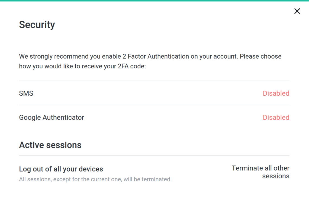Click the divider line above the SMS row

[x=154, y=81]
